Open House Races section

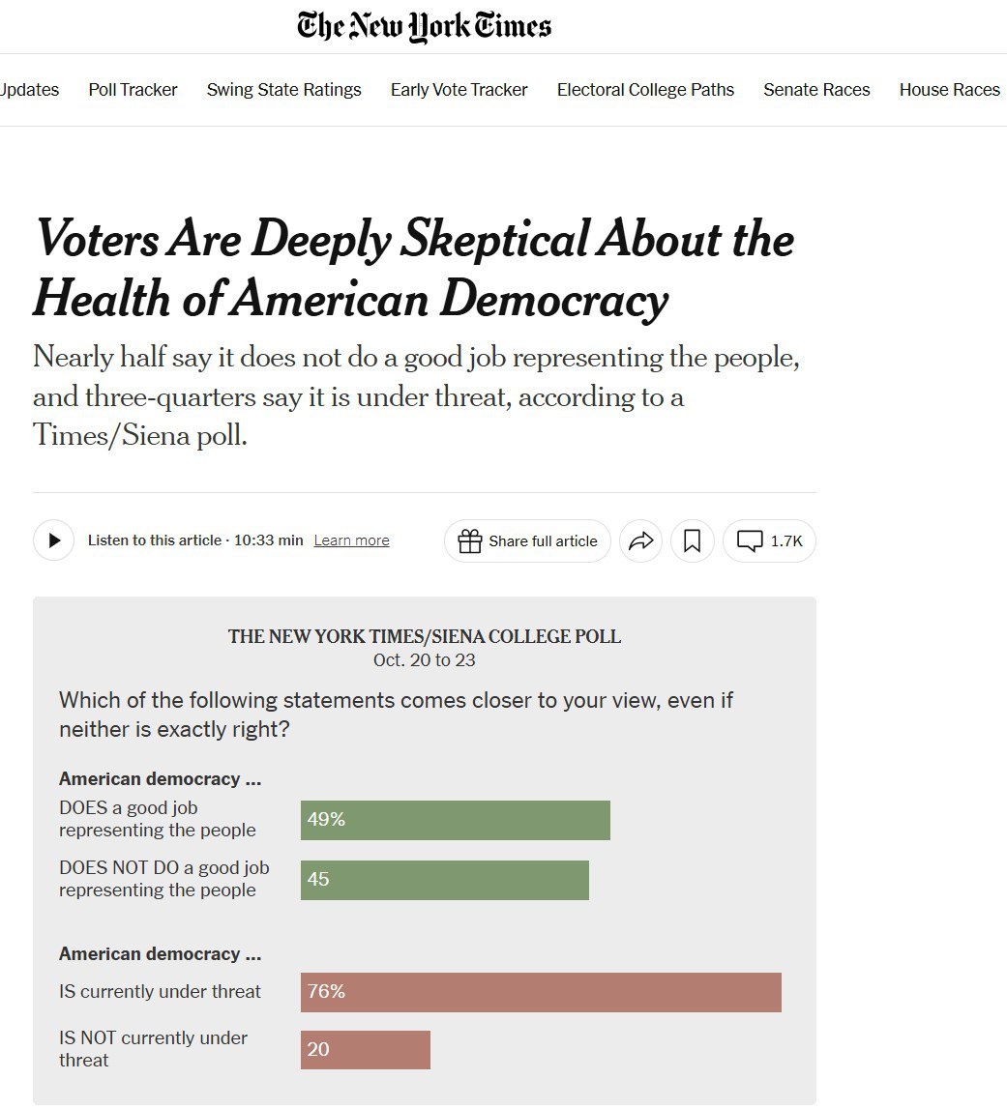coord(949,90)
